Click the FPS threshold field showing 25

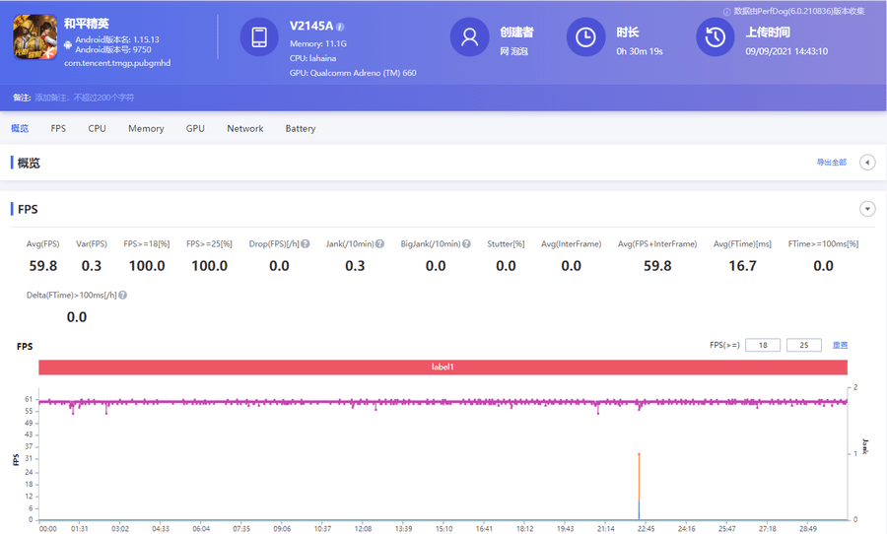pyautogui.click(x=804, y=345)
